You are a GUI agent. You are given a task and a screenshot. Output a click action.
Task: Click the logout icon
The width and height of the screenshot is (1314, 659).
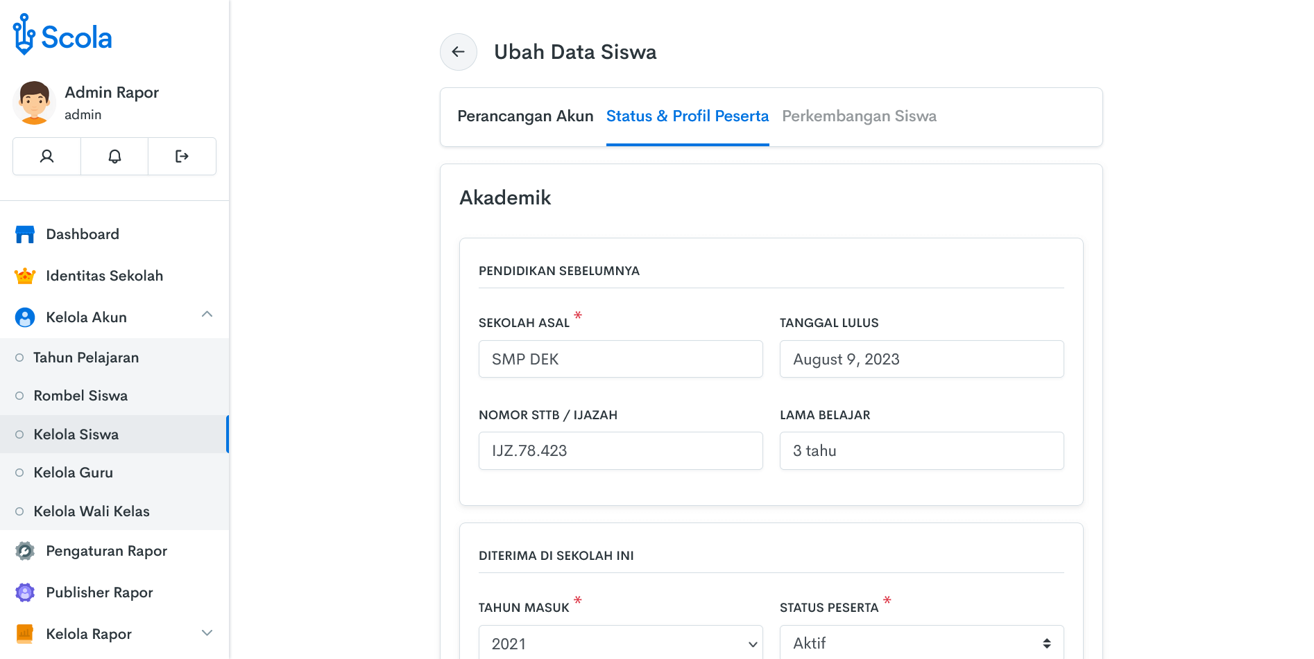182,157
